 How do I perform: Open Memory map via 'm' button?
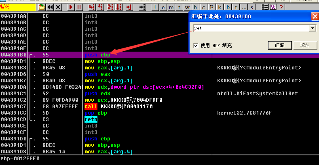click(x=171, y=7)
